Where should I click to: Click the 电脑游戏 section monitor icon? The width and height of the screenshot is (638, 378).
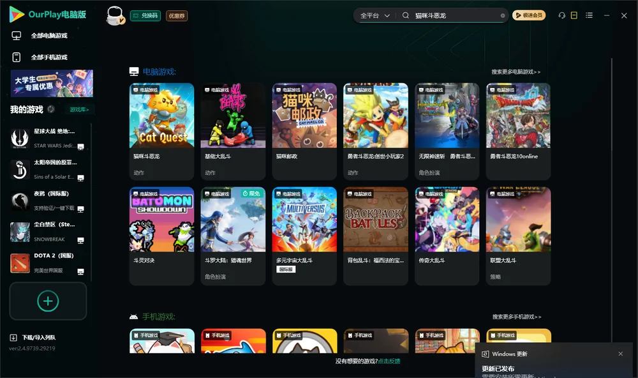click(134, 72)
